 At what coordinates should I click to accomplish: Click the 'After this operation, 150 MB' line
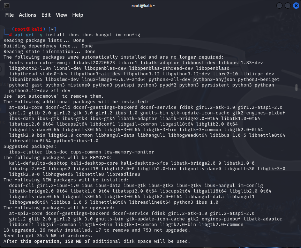[x=97, y=241]
